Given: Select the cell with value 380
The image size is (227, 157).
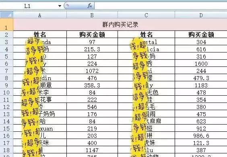Looking at the screenshot, I should [201, 107].
